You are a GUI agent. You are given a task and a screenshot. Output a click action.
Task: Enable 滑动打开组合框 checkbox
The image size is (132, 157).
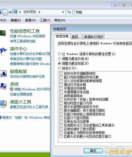click(61, 85)
